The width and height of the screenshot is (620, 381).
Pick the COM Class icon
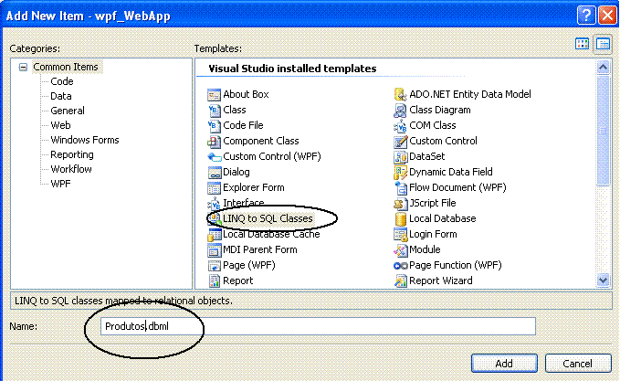400,125
